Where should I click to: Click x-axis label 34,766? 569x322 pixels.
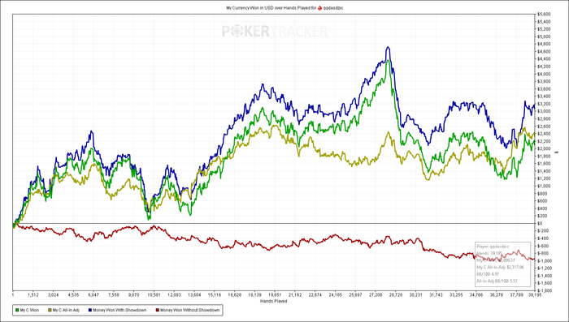(476, 295)
